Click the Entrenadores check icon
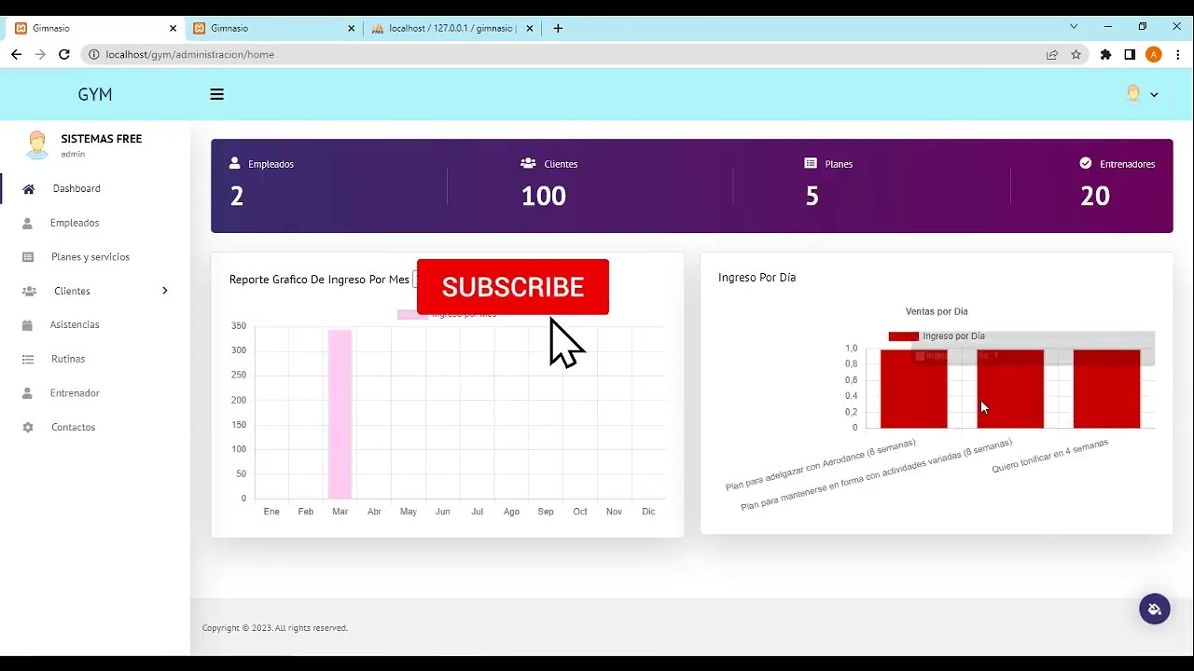The image size is (1194, 671). click(x=1086, y=163)
